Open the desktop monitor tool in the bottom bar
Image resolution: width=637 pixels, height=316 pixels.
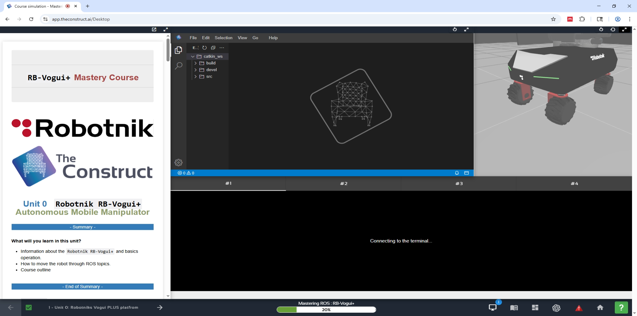point(493,307)
